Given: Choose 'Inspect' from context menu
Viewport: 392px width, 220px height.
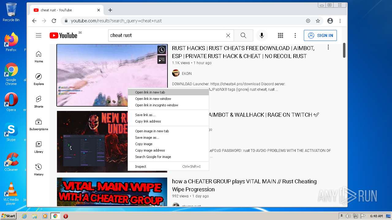Looking at the screenshot, I should pyautogui.click(x=168, y=167).
